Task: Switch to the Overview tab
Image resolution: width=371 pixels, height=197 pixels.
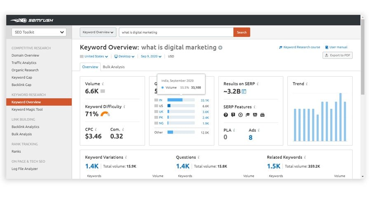Action: [90, 67]
